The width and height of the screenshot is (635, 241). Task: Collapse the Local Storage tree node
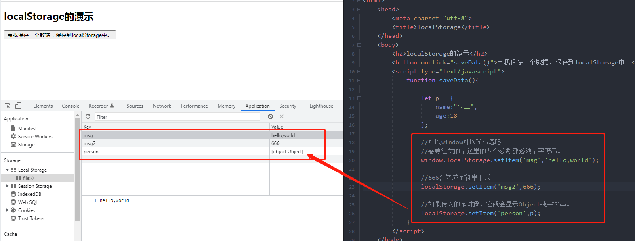[x=7, y=170]
